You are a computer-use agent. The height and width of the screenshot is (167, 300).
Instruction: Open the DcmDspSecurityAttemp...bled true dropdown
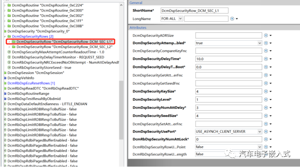tap(259, 43)
